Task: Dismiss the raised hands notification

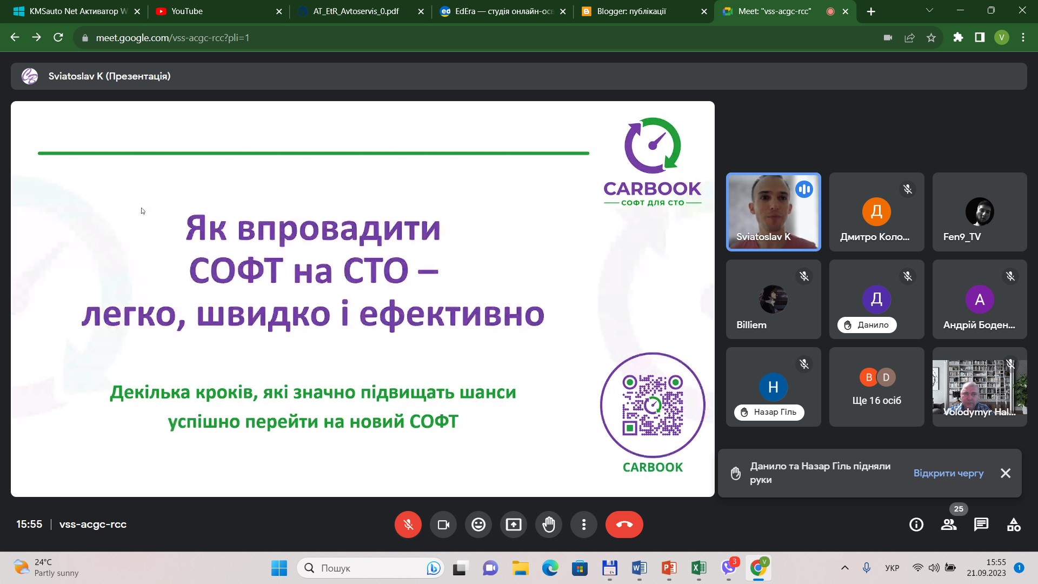Action: pos(1006,473)
